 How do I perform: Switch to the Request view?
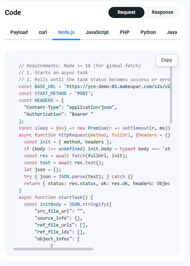pyautogui.click(x=126, y=12)
